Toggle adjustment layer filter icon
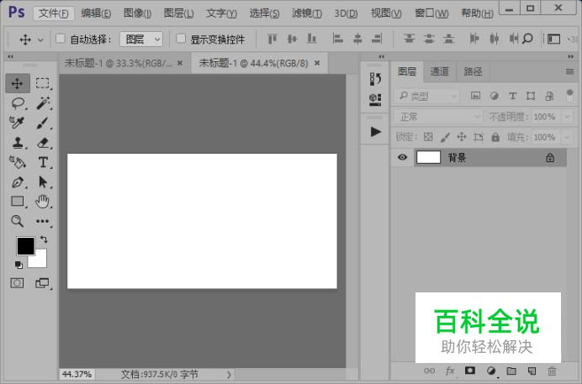This screenshot has width=582, height=384. coord(494,96)
